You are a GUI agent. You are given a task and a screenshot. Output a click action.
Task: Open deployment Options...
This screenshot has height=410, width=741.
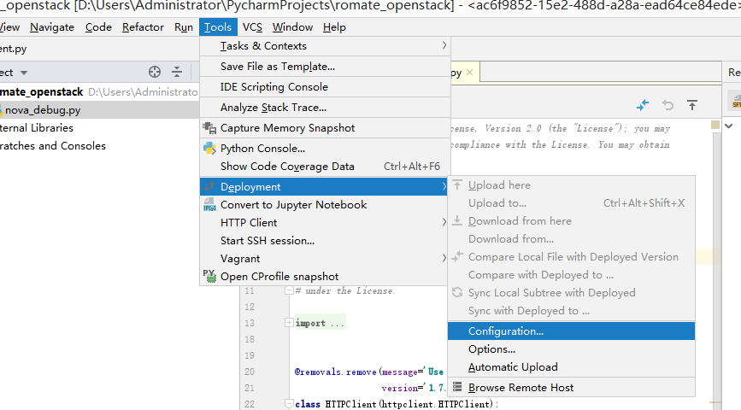[x=571, y=349]
